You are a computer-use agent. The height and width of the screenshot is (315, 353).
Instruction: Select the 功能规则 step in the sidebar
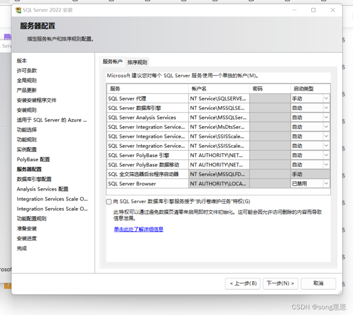coord(27,140)
